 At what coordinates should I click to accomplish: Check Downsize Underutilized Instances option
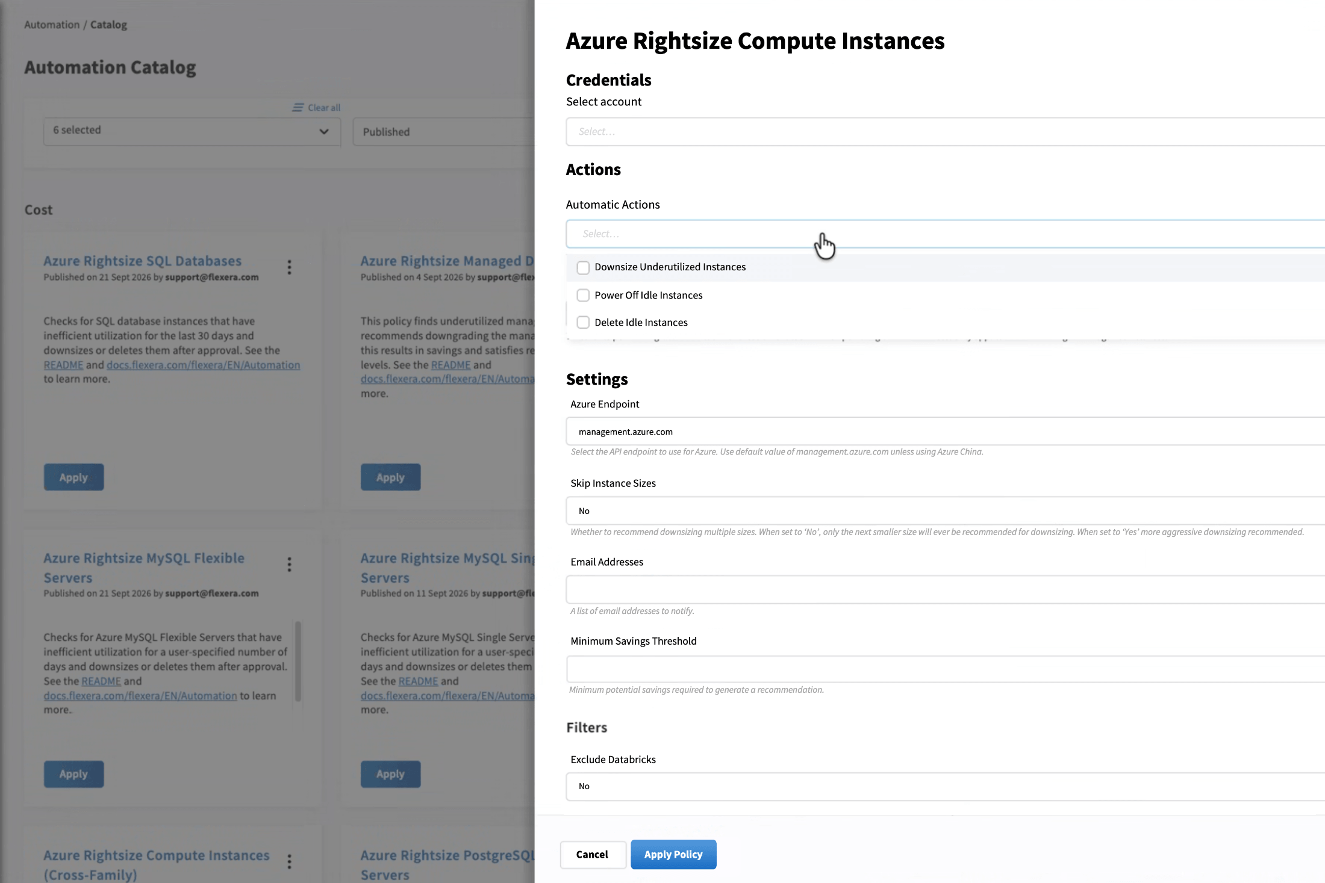click(583, 267)
